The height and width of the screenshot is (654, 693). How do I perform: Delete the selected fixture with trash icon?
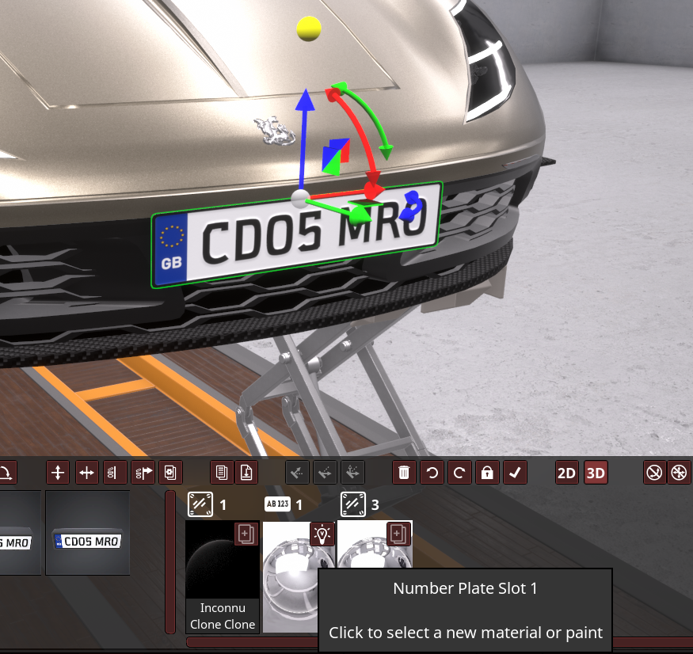404,473
